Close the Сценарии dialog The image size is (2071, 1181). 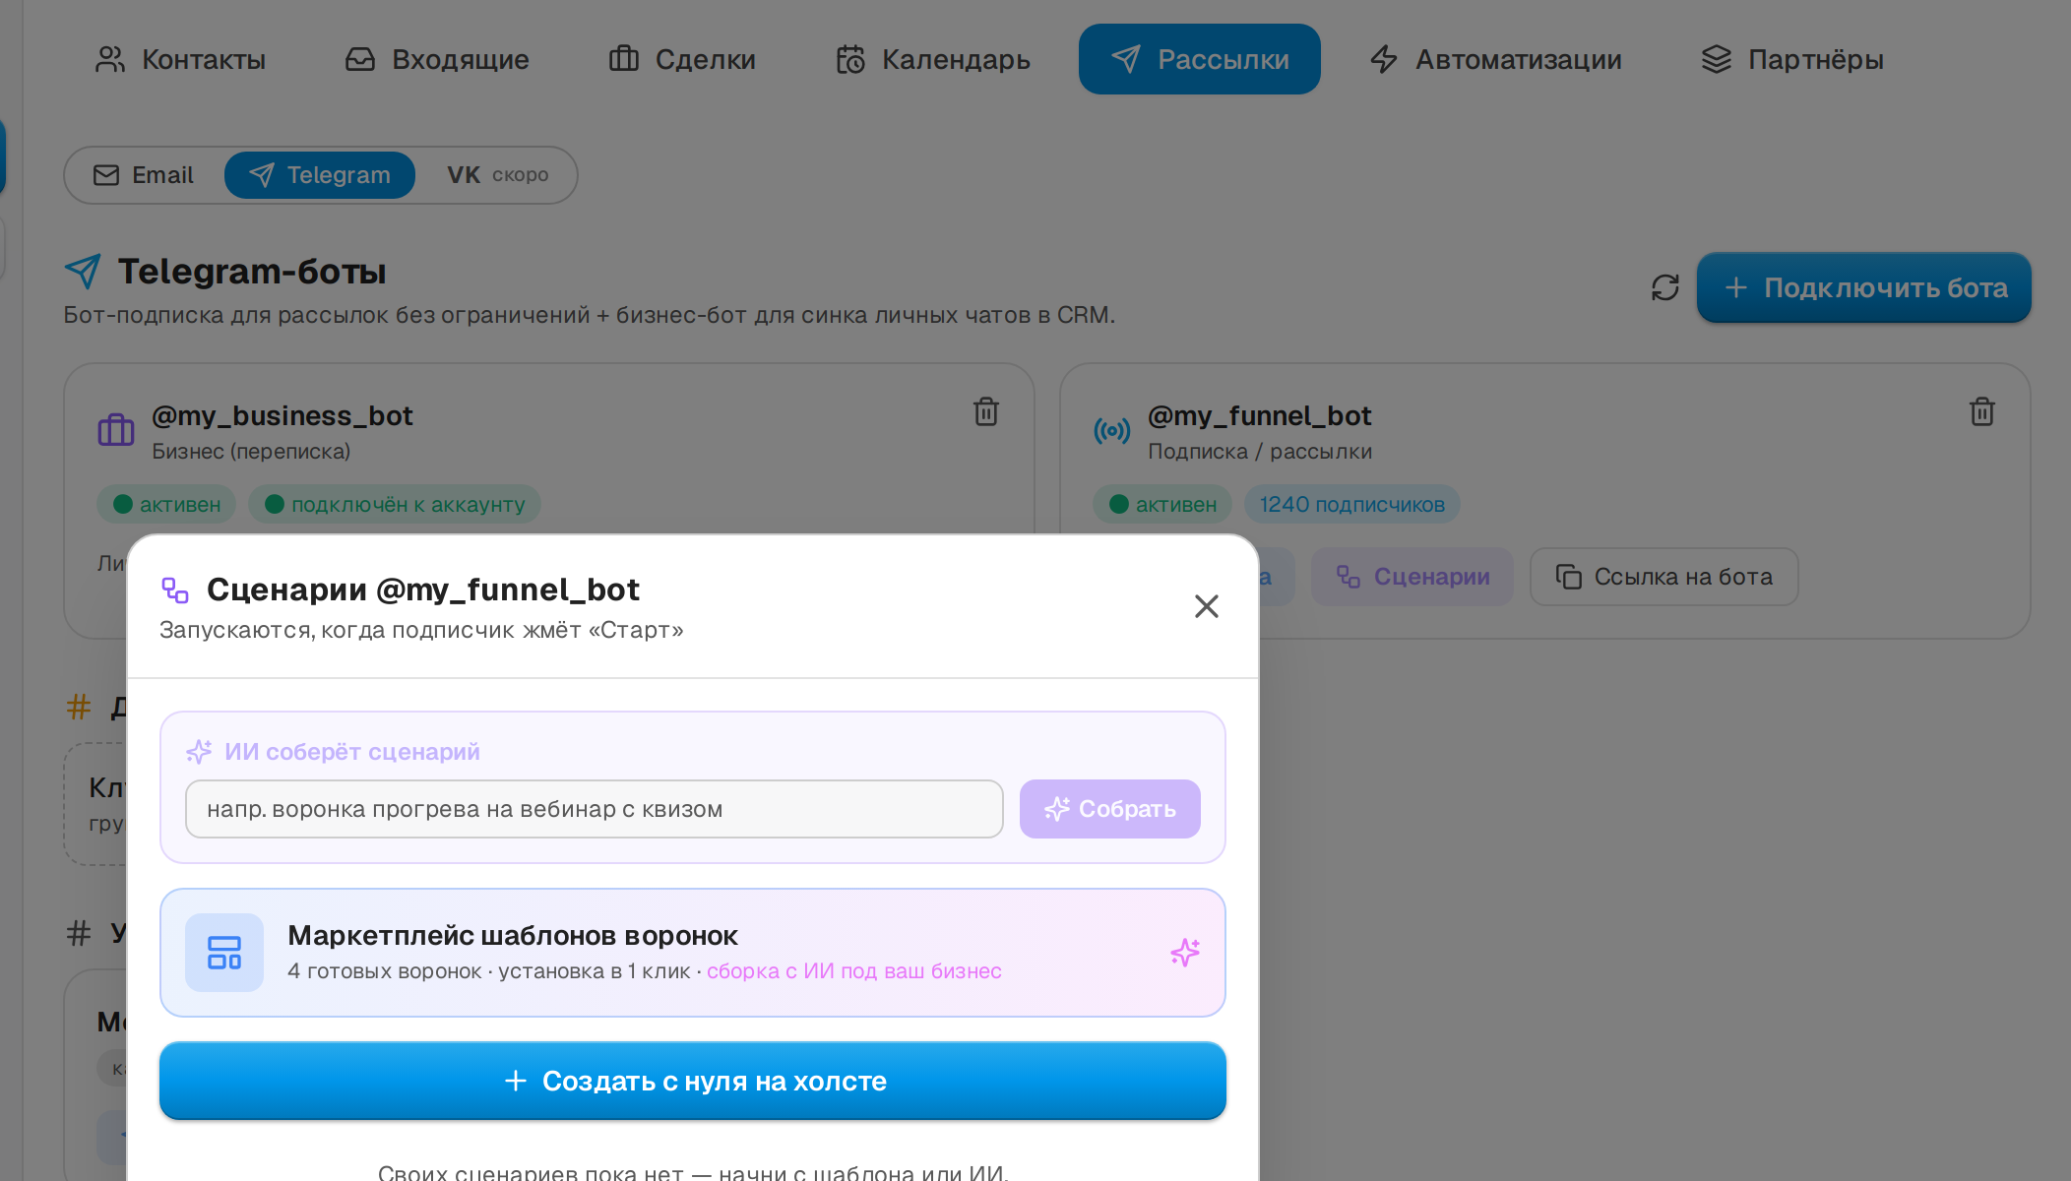[1207, 606]
